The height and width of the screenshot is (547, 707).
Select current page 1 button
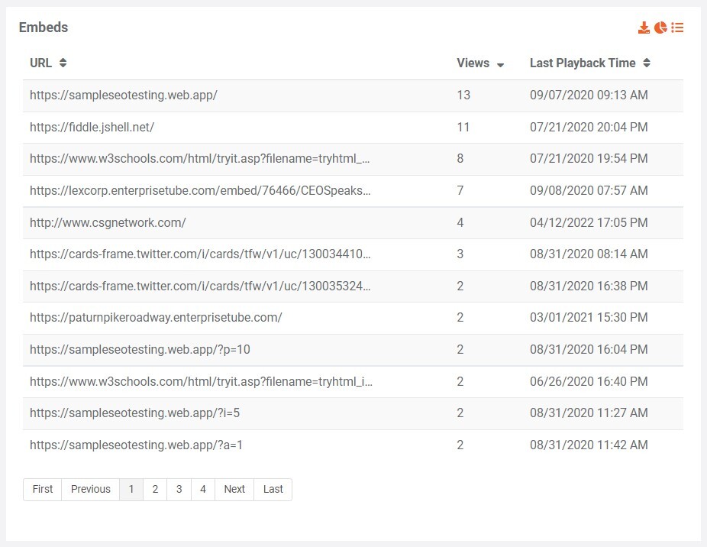pos(131,489)
